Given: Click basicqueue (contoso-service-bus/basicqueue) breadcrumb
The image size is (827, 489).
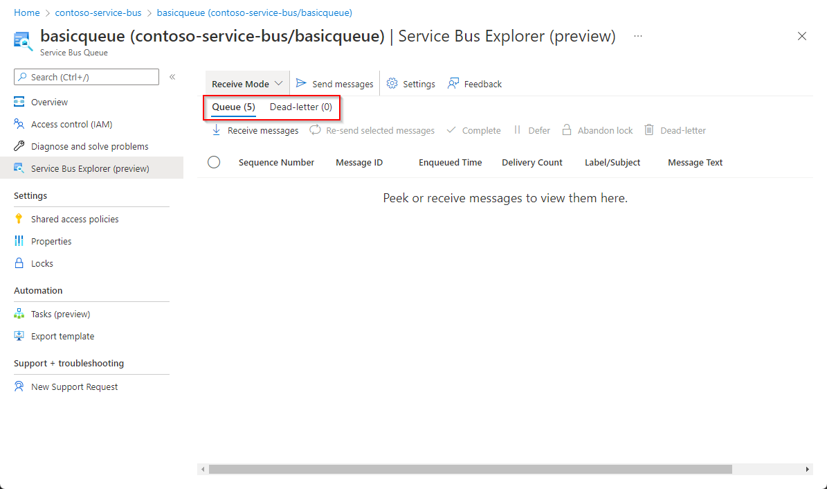Looking at the screenshot, I should [254, 12].
